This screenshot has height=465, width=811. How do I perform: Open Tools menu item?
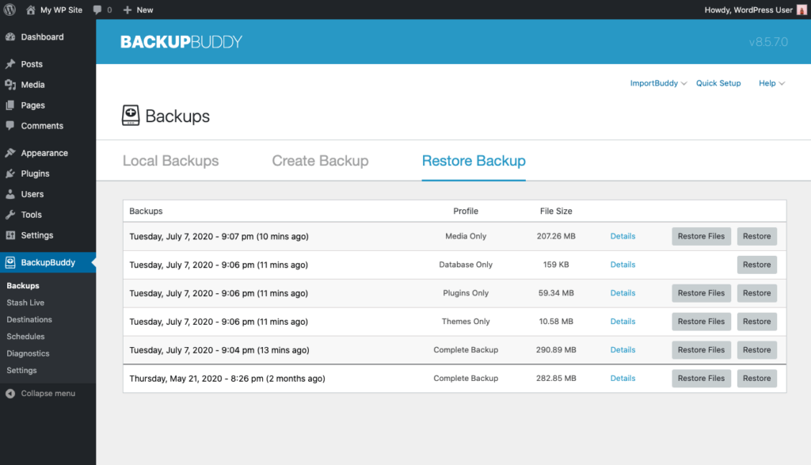(31, 215)
